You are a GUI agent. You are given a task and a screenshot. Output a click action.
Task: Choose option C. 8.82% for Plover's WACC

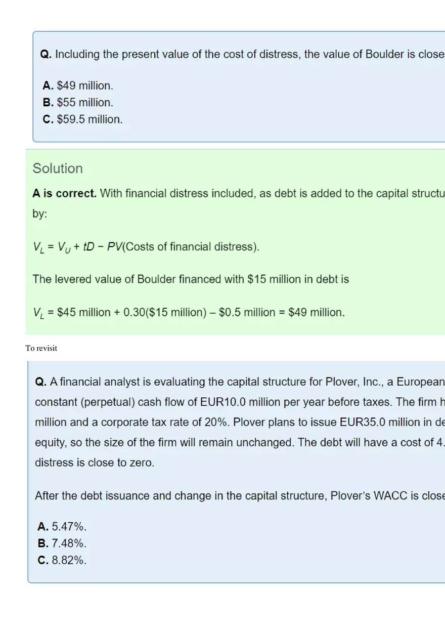coord(62,560)
